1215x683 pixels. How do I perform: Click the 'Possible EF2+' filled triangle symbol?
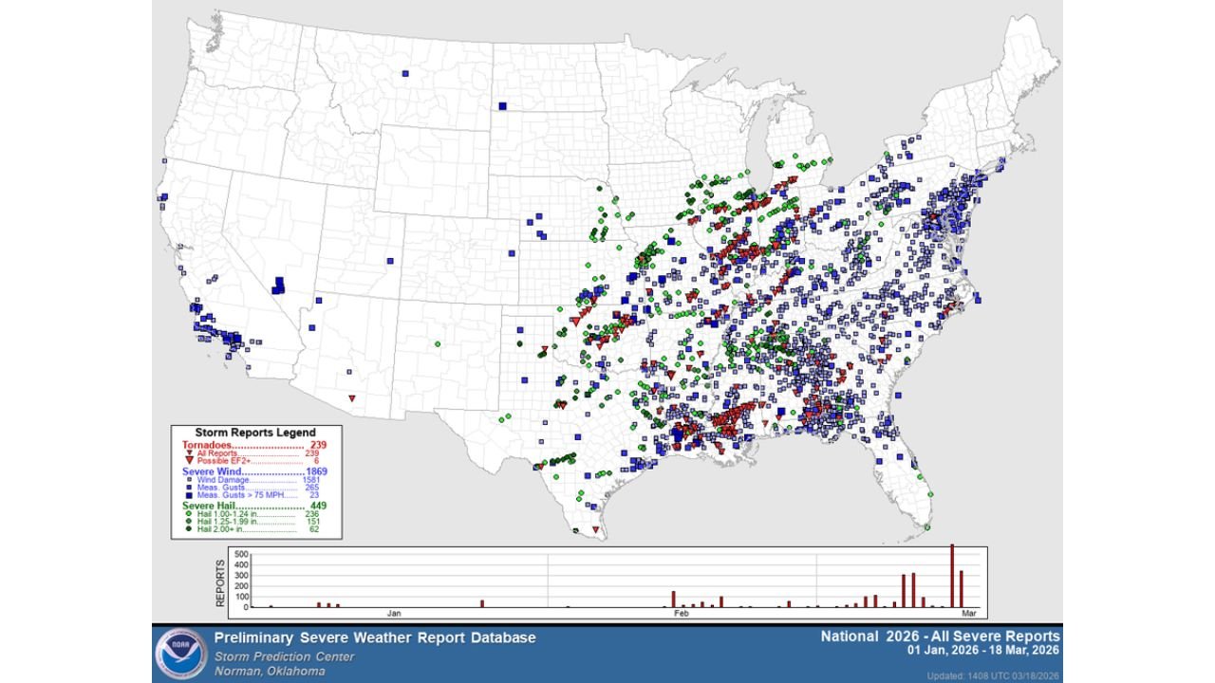click(190, 460)
